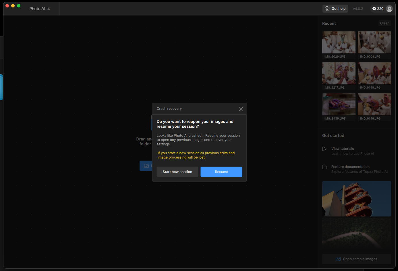
Task: Open recent image IMG_9148.JPG
Action: pyautogui.click(x=374, y=107)
